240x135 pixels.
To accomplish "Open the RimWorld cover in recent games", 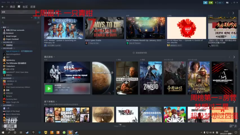I will coord(103,78).
